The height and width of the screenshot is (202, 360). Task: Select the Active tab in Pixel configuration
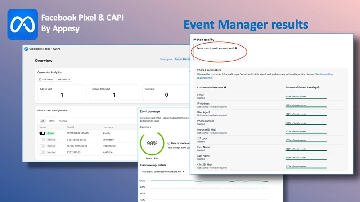point(52,121)
